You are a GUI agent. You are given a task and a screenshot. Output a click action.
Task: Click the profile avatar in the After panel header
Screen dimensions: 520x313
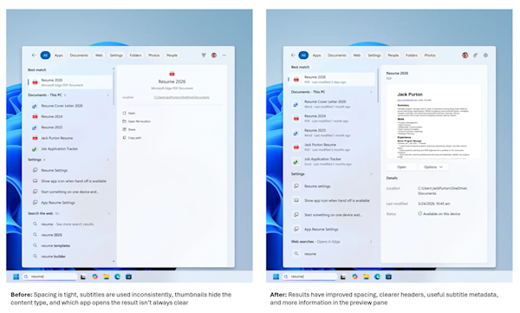coord(465,55)
